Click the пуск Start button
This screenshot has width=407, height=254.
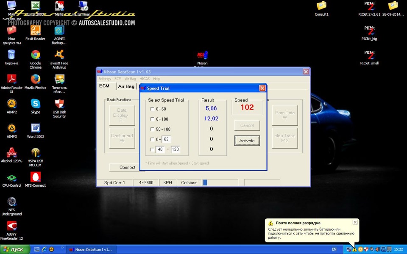[15, 249]
